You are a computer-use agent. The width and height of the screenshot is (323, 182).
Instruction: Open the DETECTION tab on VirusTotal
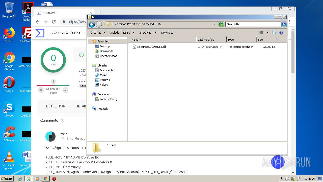(56, 106)
